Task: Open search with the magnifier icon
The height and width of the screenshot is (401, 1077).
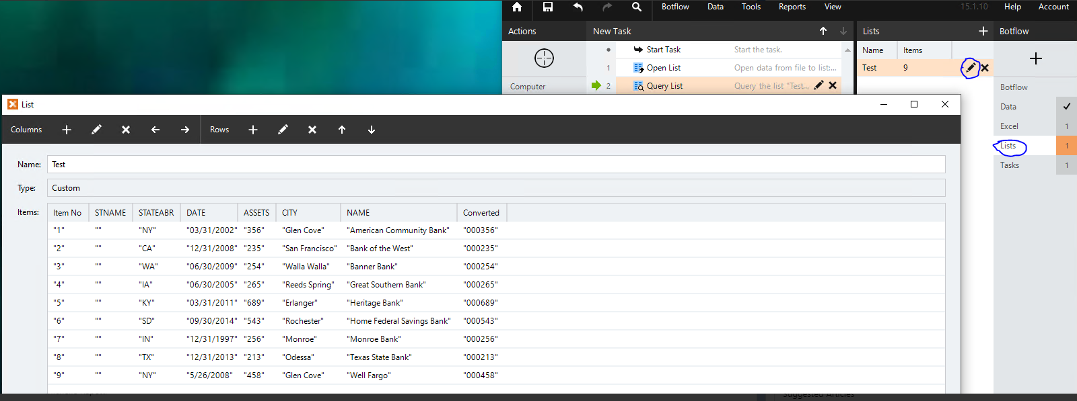Action: pyautogui.click(x=637, y=7)
